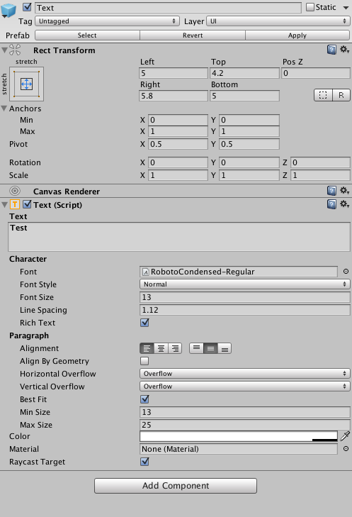Collapse the Anchors section

coord(4,109)
